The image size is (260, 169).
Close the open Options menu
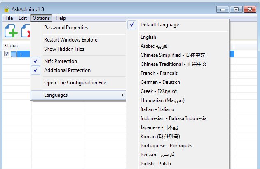41,18
